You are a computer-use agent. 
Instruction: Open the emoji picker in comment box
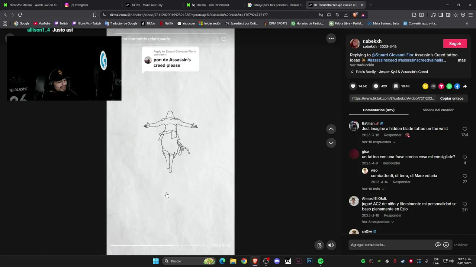pos(446,245)
